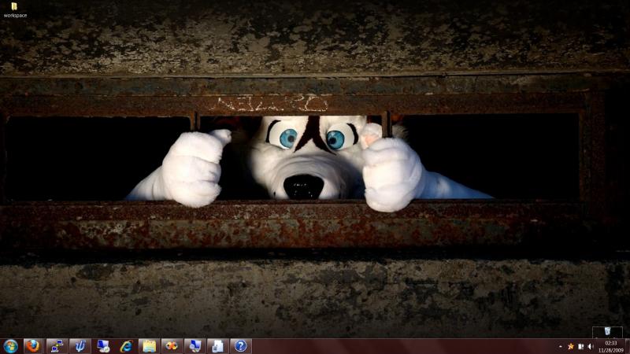Click the documents icon left of Help
The width and height of the screenshot is (630, 354).
click(x=217, y=346)
